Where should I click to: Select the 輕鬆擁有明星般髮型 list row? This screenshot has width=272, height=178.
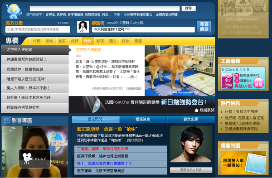point(35,107)
